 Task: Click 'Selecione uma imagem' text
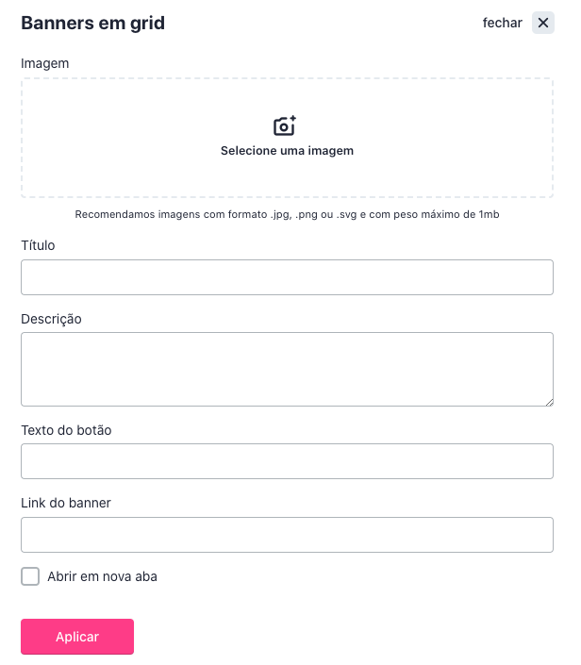click(x=287, y=151)
